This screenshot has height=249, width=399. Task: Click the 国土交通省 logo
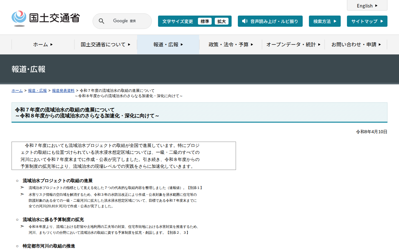46,18
